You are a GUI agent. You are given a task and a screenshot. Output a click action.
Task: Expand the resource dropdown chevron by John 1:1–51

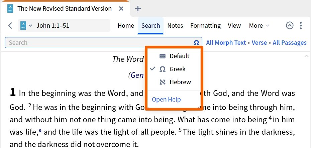(30, 26)
